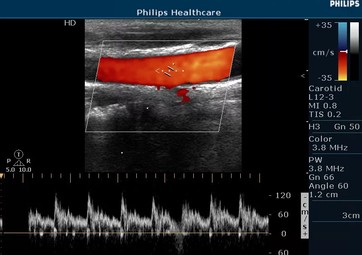Click the baseline marker on the color scale
Screen dimensions: 362x255
pyautogui.click(x=344, y=52)
